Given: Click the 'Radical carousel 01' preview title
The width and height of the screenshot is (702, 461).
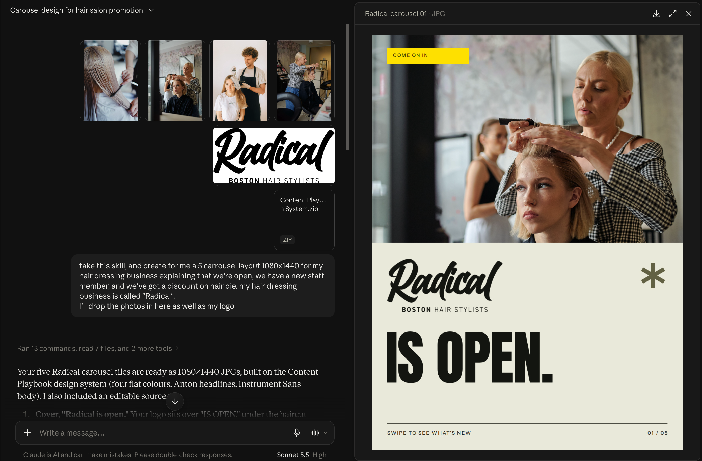Looking at the screenshot, I should tap(396, 14).
